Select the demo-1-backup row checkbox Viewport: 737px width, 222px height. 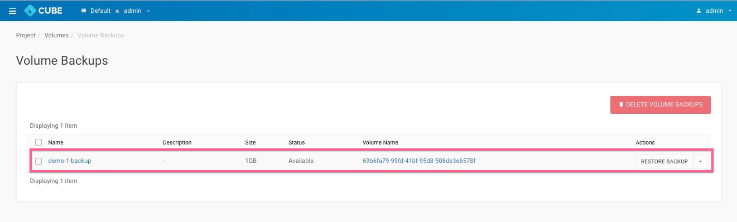click(x=38, y=161)
